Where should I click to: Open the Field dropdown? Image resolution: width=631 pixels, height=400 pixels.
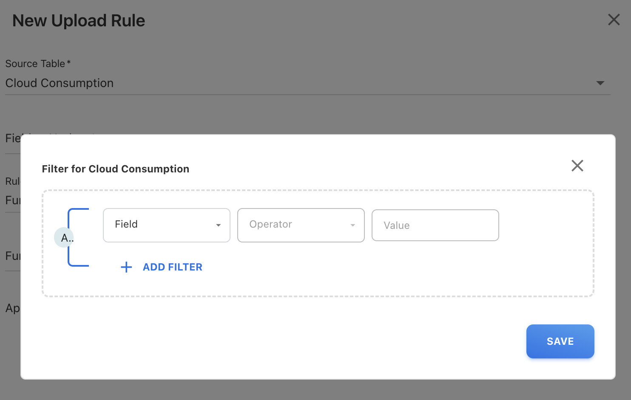162,225
